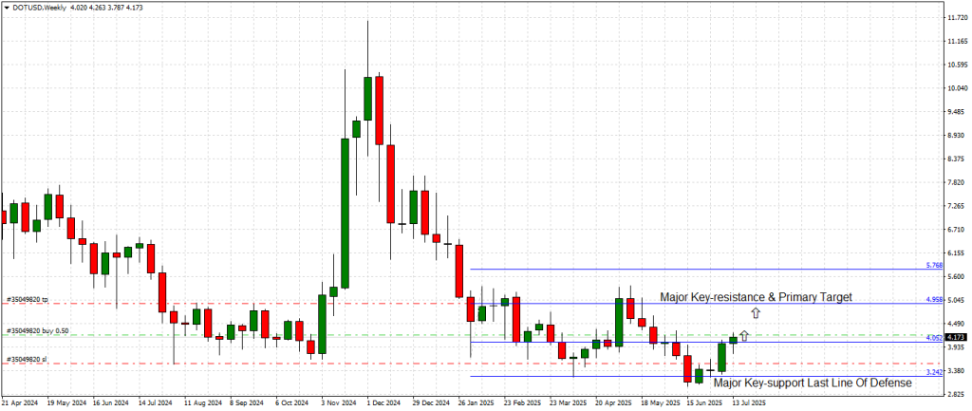Click the 5.768 horizontal line price label
Image resolution: width=972 pixels, height=411 pixels.
[934, 266]
